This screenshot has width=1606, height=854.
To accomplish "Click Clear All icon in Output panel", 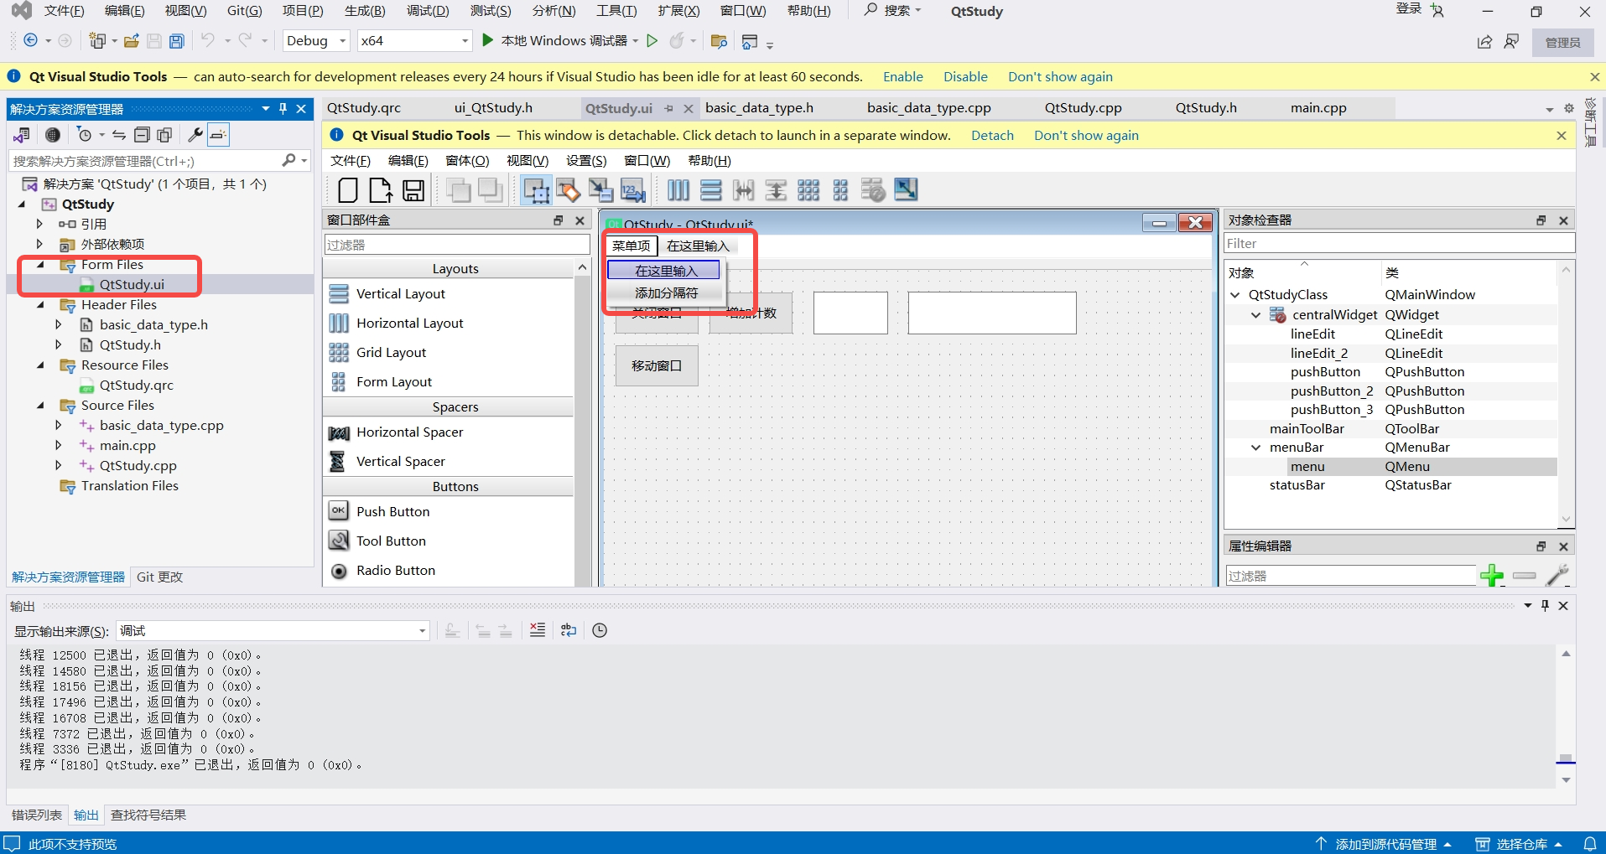I will click(x=538, y=630).
